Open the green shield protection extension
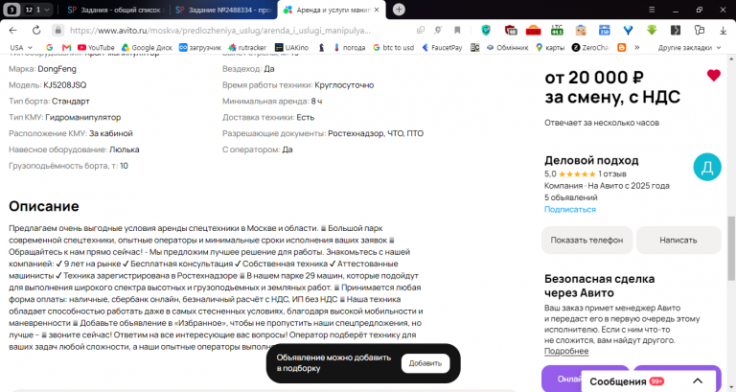The height and width of the screenshot is (392, 736). [486, 30]
